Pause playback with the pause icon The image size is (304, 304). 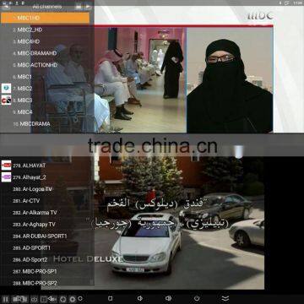coord(6,299)
